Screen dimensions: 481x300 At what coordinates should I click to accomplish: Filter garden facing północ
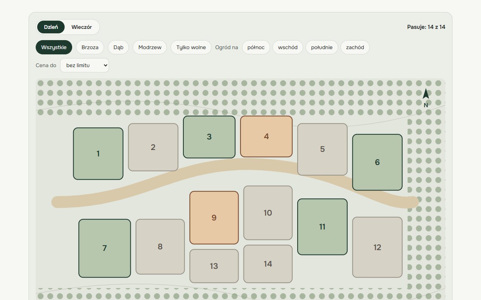click(x=256, y=47)
